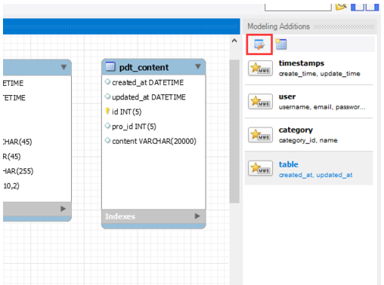Select the content VARCHAR(20000) column
The image size is (384, 285).
coord(154,141)
